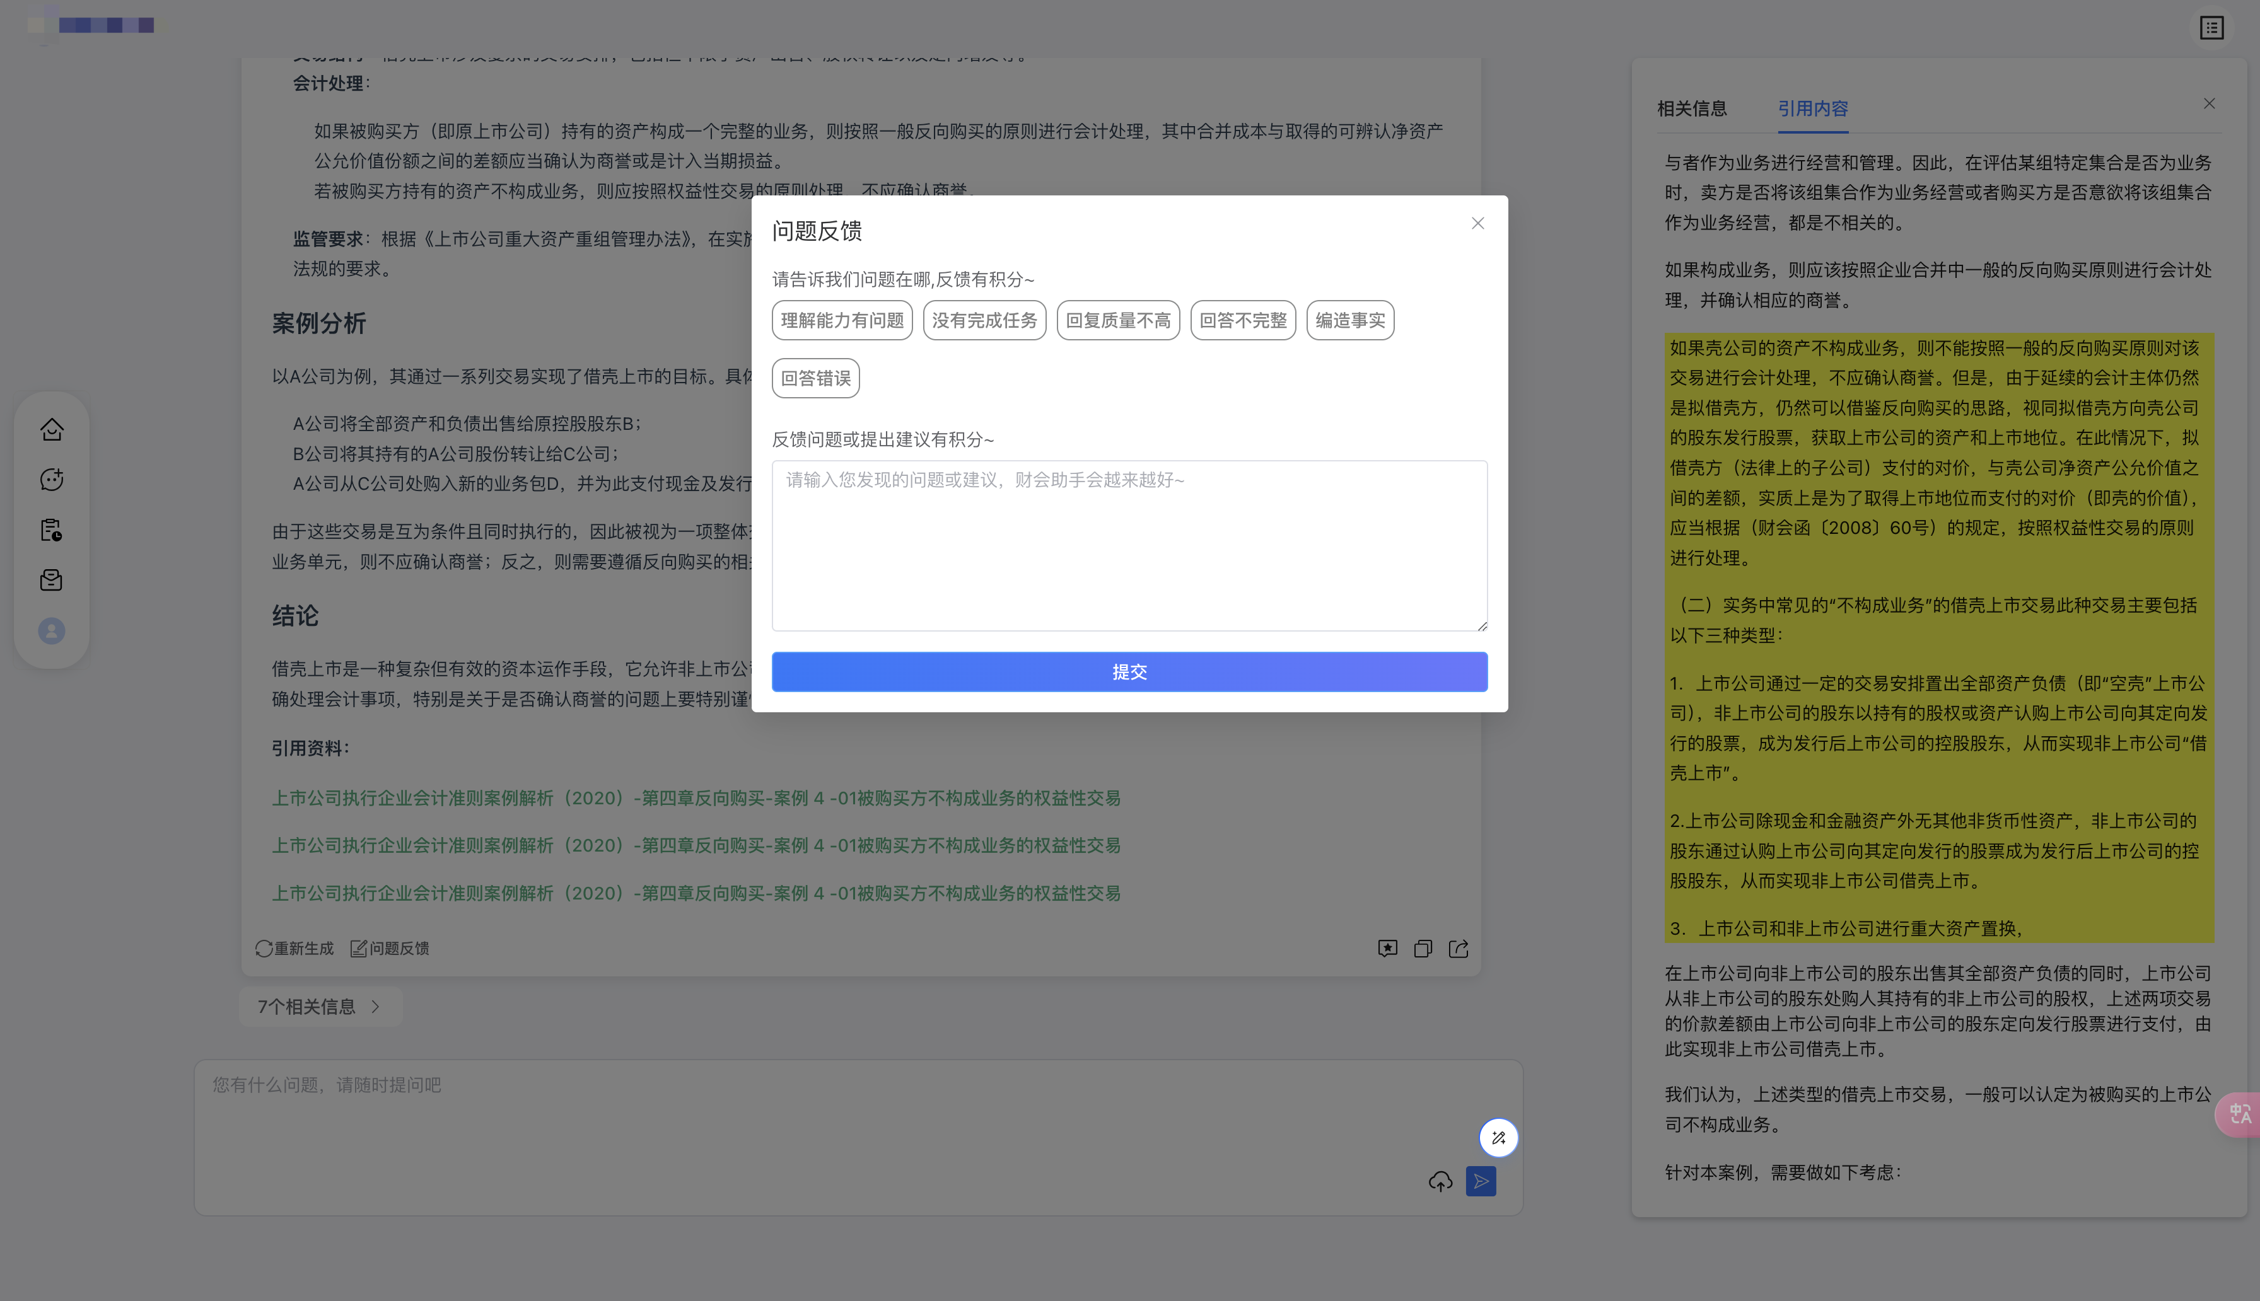This screenshot has width=2260, height=1301.
Task: Click the magic wand optimize icon
Action: pos(1499,1138)
